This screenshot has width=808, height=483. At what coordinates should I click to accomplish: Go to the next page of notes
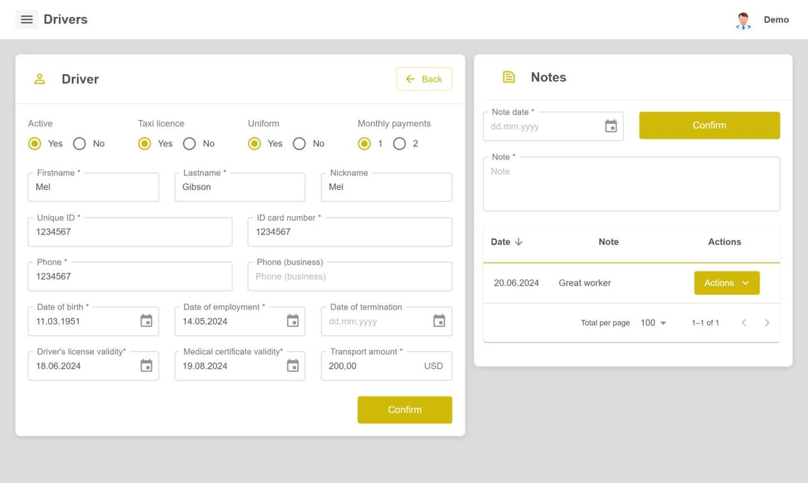pos(767,323)
